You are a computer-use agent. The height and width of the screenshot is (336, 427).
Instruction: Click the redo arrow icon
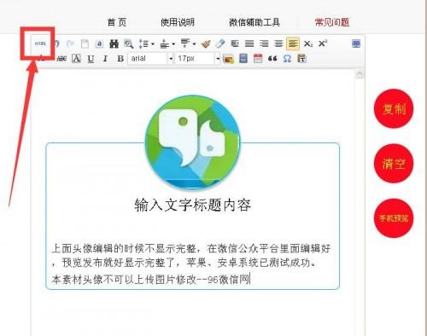[70, 43]
